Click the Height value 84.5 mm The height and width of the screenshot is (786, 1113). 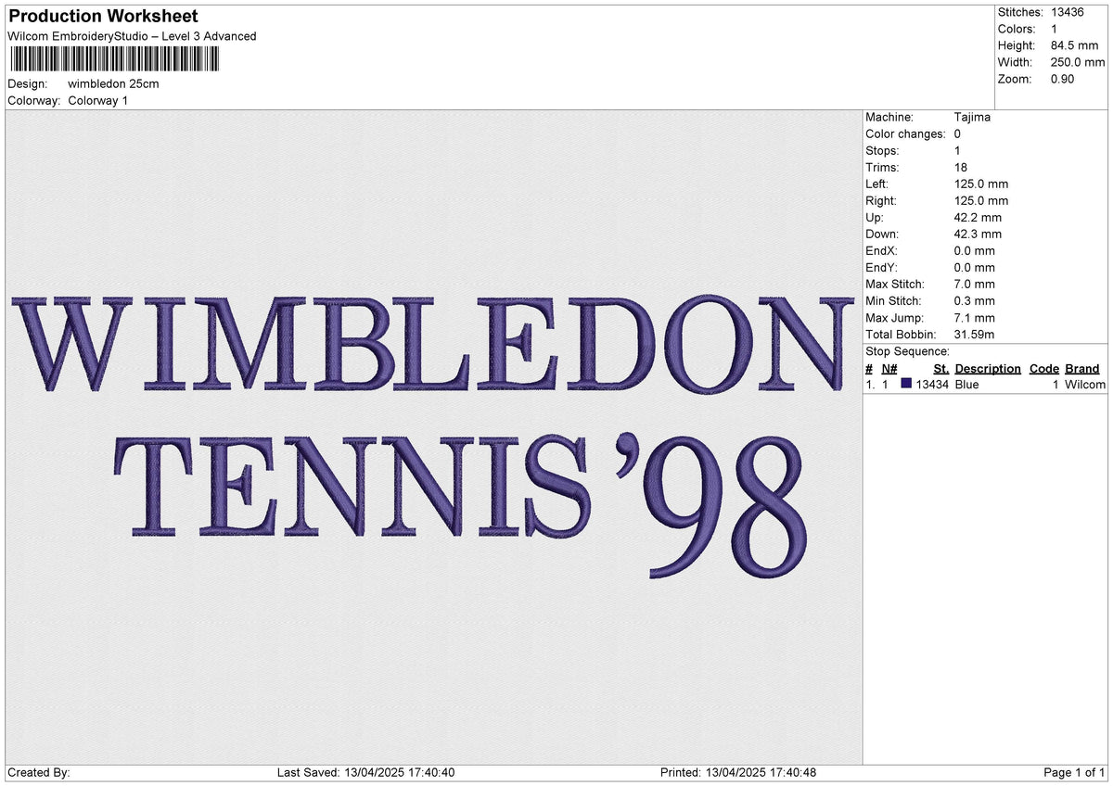click(x=1073, y=45)
